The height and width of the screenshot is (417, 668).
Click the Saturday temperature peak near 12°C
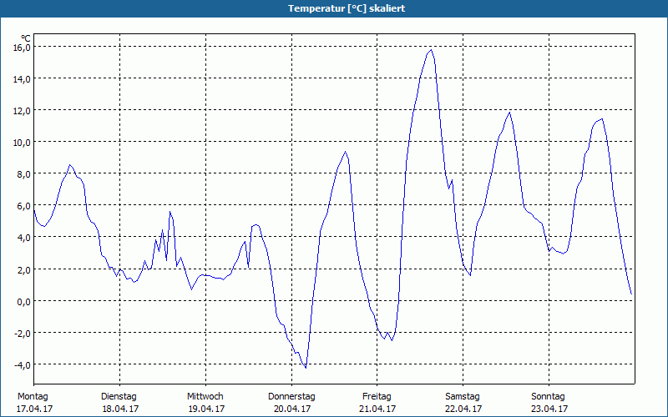click(509, 113)
